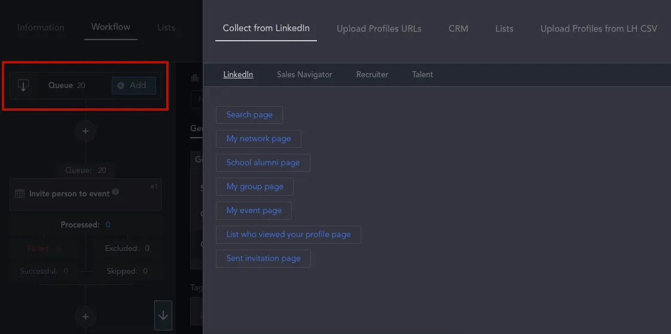671x334 pixels.
Task: Click List who viewed your profile page
Action: [288, 235]
